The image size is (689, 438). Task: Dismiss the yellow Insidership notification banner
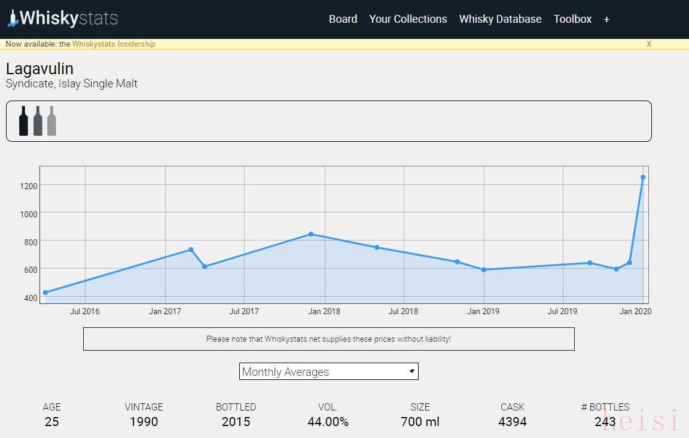click(649, 44)
